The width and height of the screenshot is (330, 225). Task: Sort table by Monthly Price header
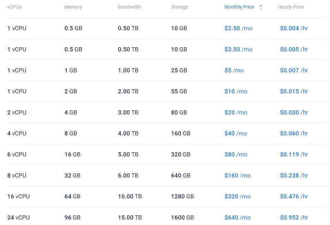239,7
